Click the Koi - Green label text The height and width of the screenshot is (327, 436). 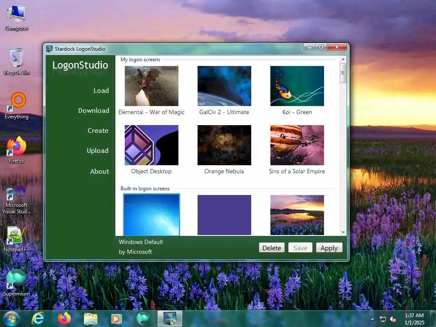pos(297,112)
